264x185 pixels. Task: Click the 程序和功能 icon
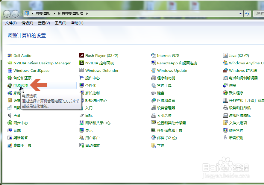tap(154, 78)
